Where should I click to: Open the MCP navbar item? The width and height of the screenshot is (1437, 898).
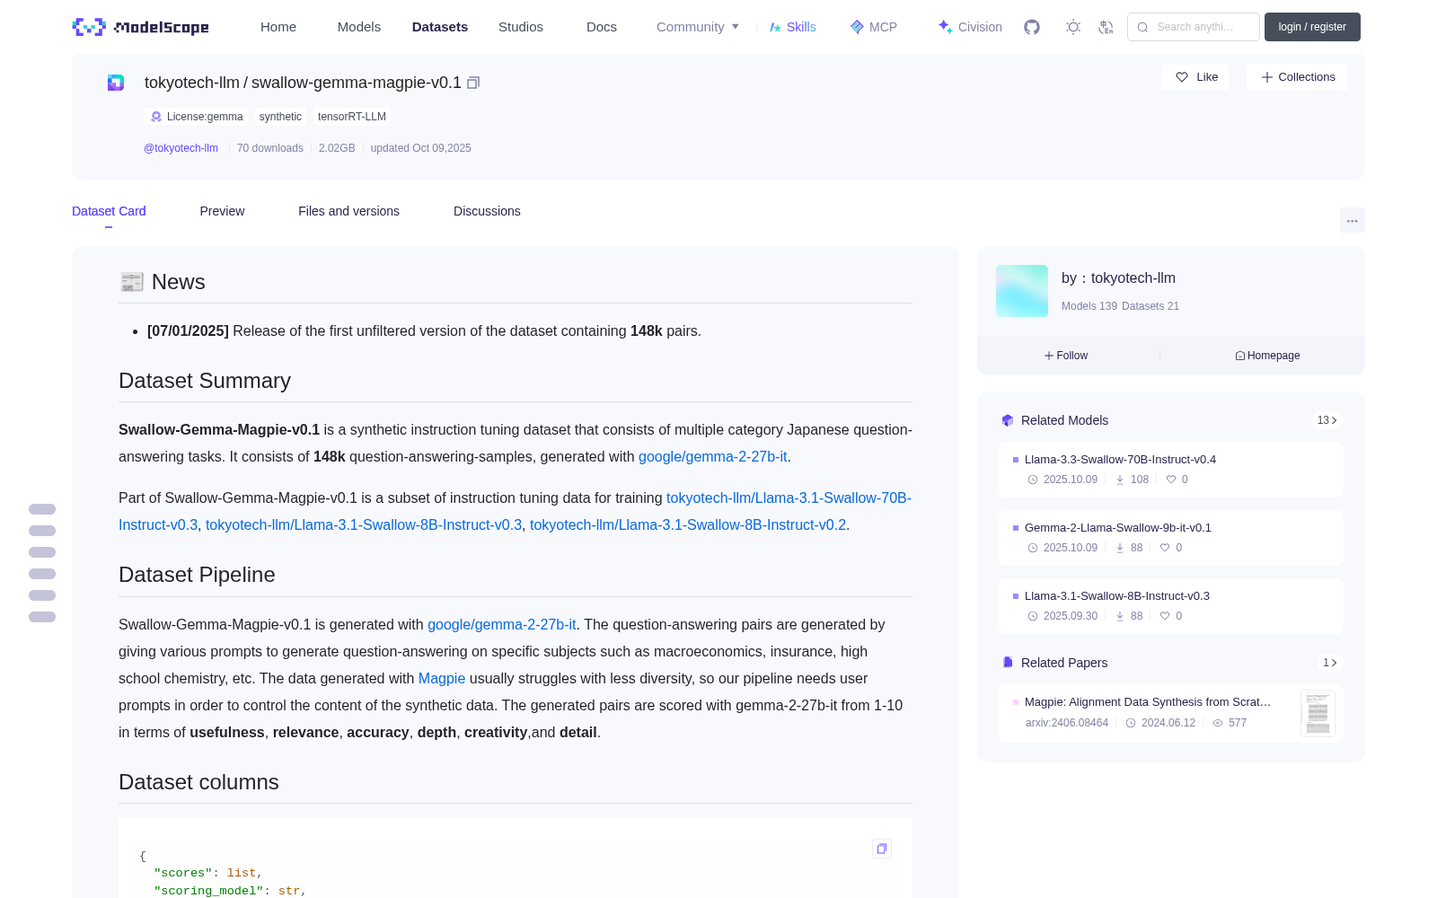pyautogui.click(x=873, y=27)
